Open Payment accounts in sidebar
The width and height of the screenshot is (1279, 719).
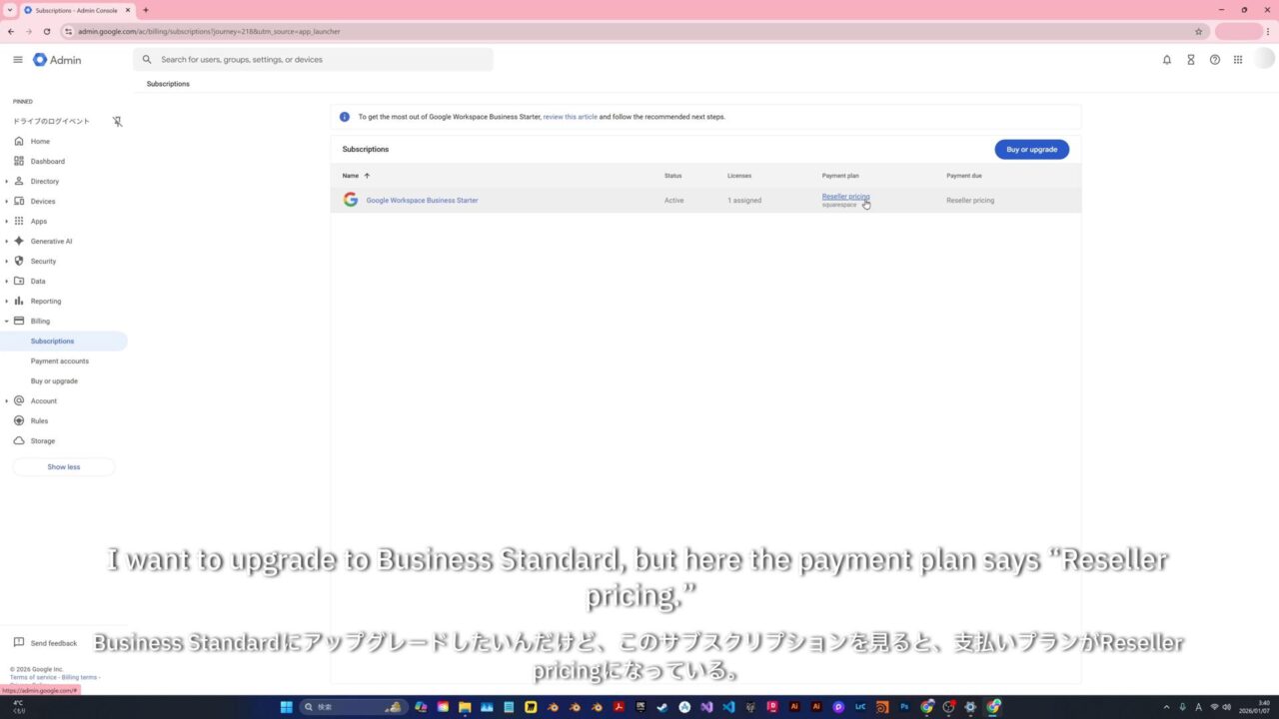(60, 361)
